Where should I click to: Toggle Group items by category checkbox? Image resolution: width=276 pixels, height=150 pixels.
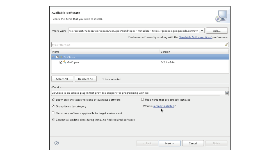click(x=53, y=106)
